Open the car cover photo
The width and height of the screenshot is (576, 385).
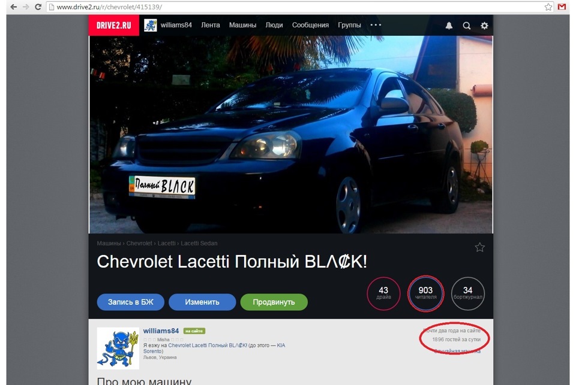[x=290, y=135]
